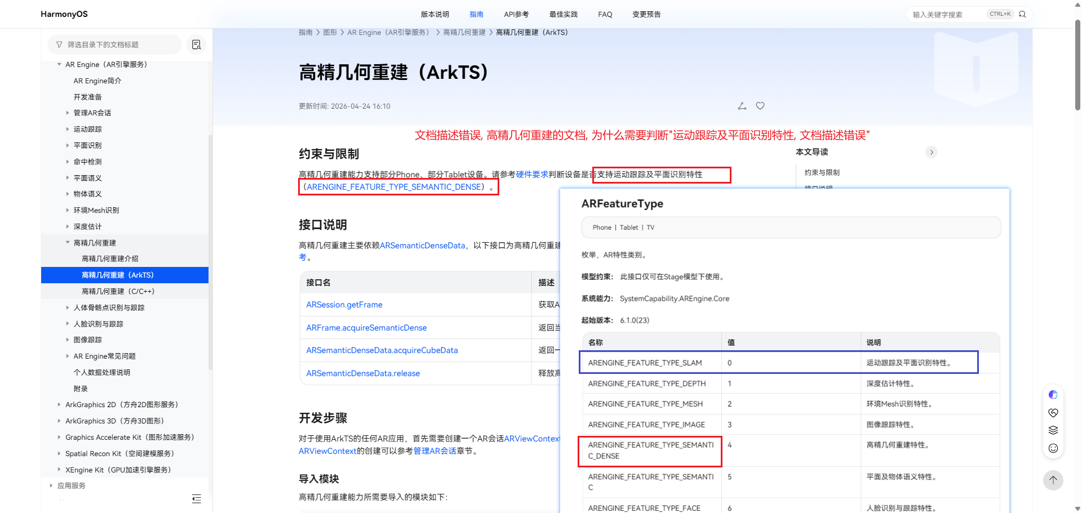Expand the 物体语义 tree node
1082x513 pixels.
coord(68,194)
